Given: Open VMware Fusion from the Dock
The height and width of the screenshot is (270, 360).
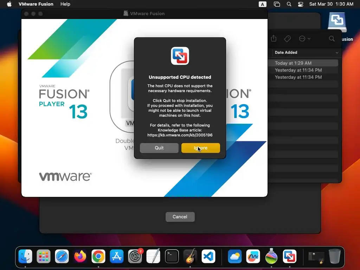Looking at the screenshot, I should point(290,256).
